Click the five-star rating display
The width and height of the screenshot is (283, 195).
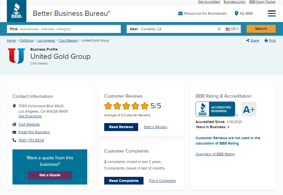click(126, 106)
